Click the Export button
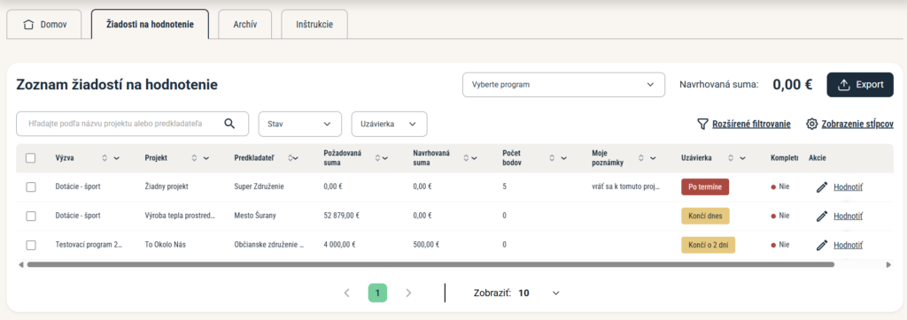The image size is (907, 320). tap(860, 84)
